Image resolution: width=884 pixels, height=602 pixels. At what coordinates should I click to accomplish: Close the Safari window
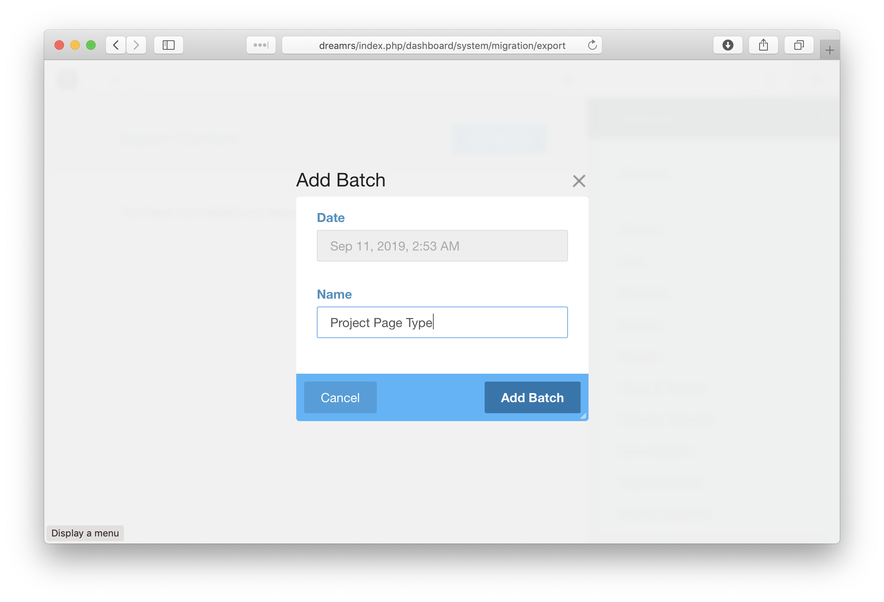[x=59, y=45]
